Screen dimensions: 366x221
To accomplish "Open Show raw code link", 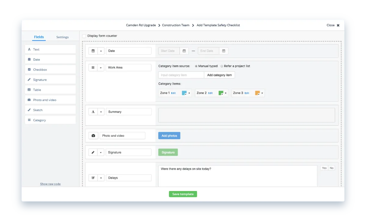I will (50, 184).
